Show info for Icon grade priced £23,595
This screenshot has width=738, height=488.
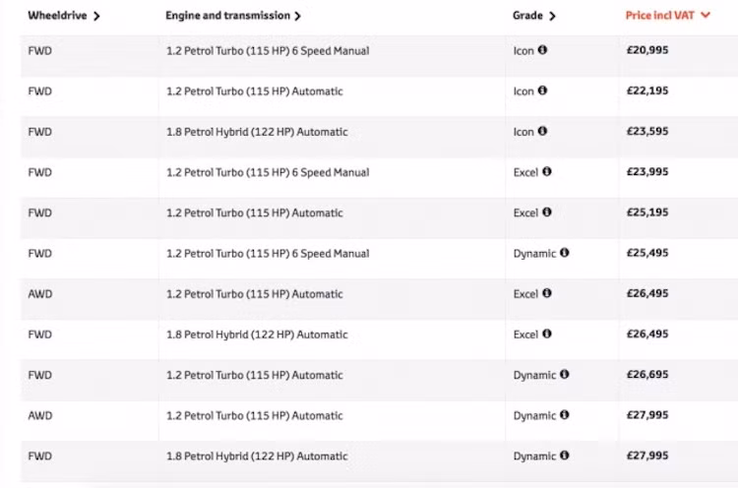[543, 131]
